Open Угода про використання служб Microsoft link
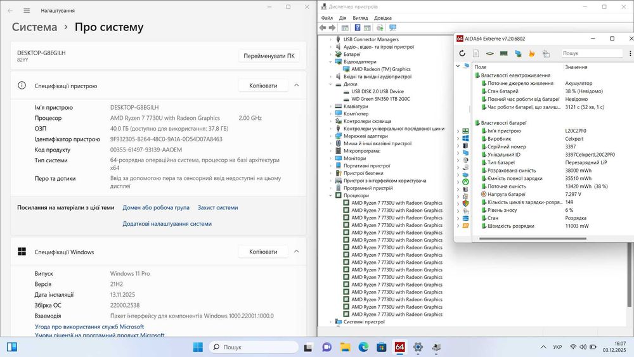 pyautogui.click(x=89, y=327)
